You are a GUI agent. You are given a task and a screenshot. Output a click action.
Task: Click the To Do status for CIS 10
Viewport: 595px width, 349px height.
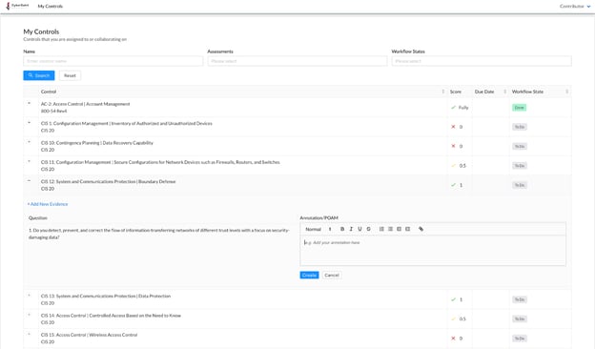(x=520, y=147)
